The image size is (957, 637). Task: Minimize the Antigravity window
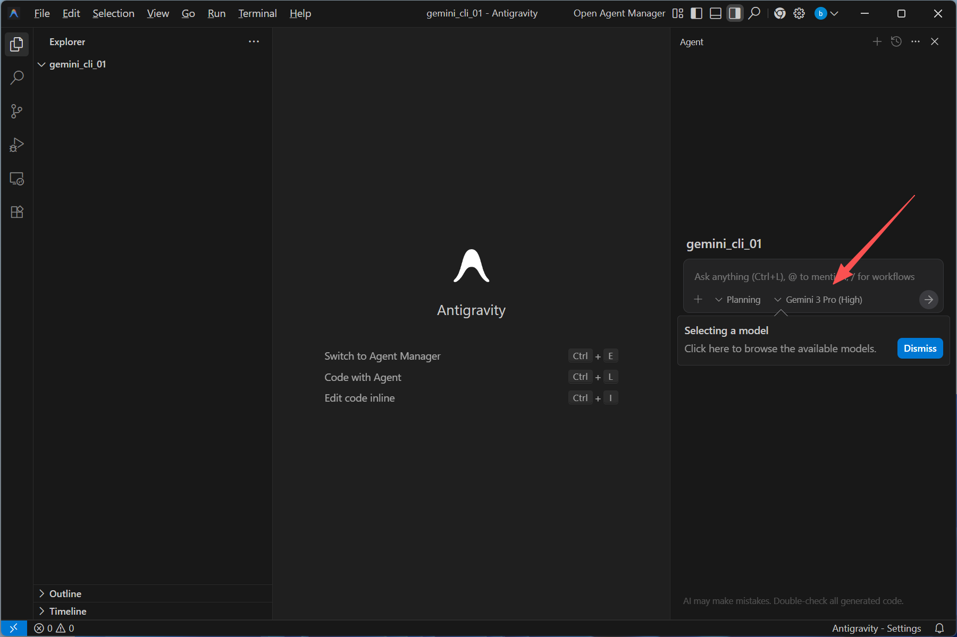click(x=865, y=13)
